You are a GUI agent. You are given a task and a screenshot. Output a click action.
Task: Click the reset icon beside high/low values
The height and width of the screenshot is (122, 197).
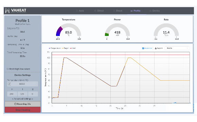[8, 69]
